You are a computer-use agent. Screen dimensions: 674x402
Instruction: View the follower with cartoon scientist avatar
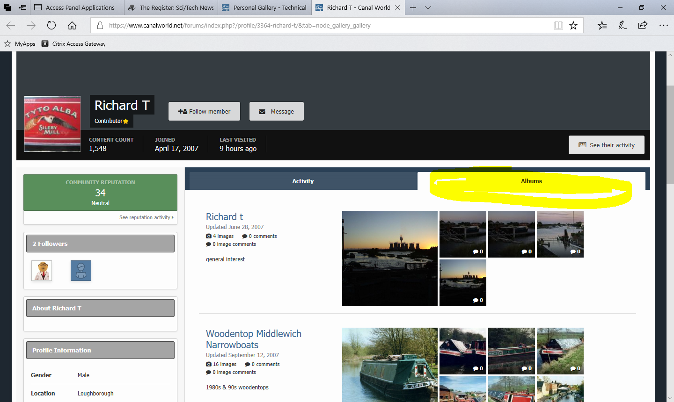click(42, 271)
